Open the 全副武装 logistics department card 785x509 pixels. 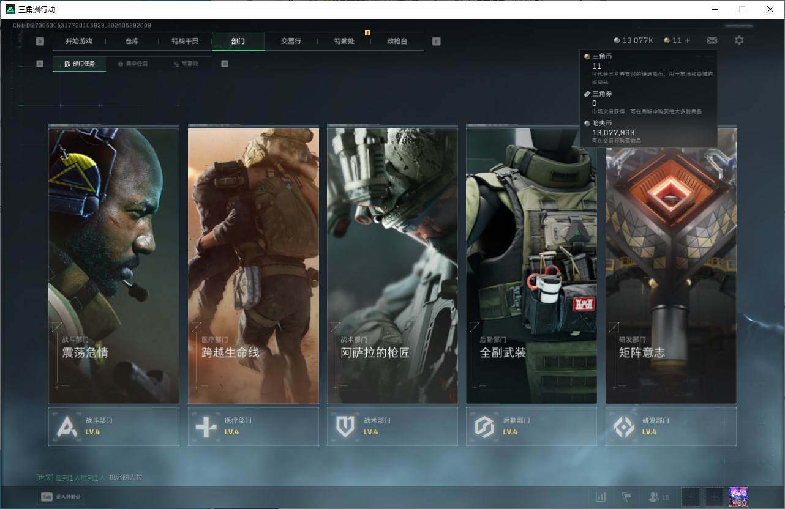pyautogui.click(x=531, y=264)
